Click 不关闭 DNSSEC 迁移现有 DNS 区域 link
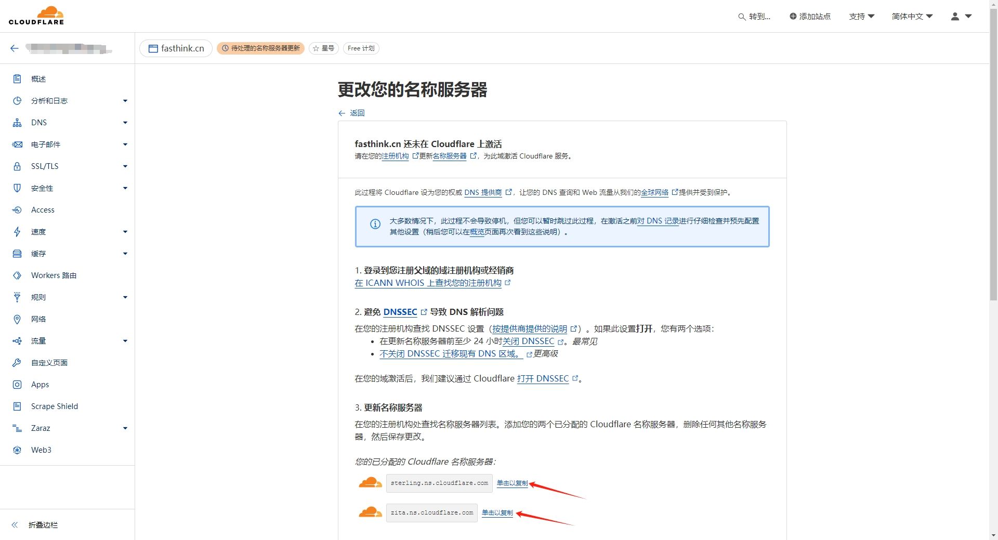 (450, 354)
